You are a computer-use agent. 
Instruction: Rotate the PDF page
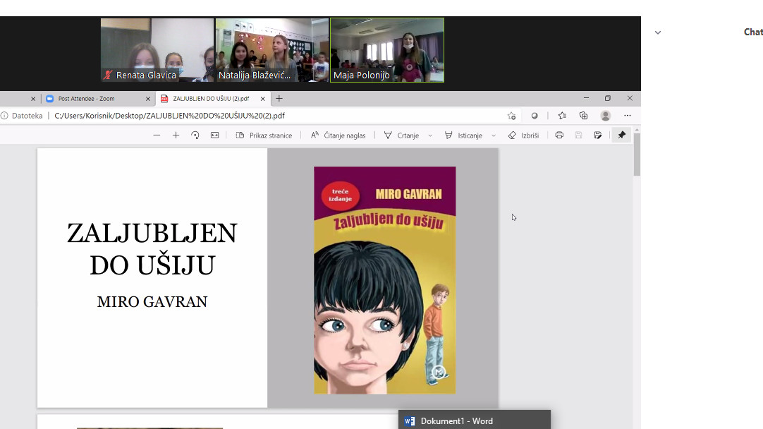[195, 135]
